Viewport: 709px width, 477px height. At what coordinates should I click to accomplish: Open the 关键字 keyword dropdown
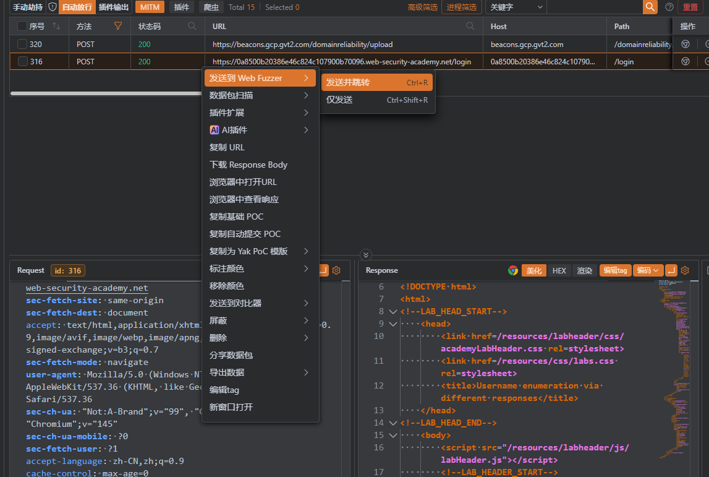click(516, 7)
